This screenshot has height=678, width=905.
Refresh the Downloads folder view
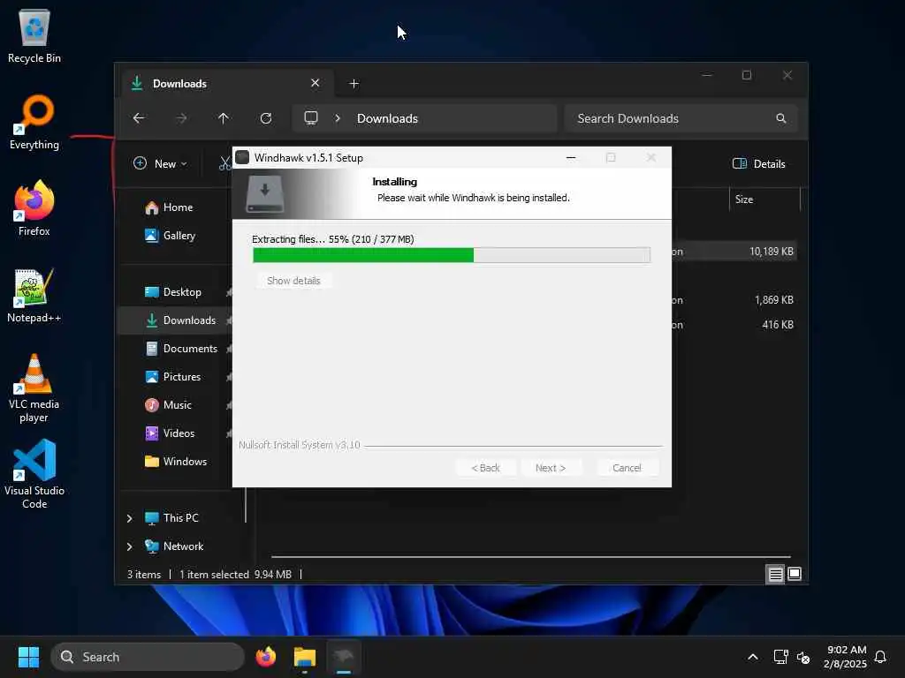coord(266,118)
